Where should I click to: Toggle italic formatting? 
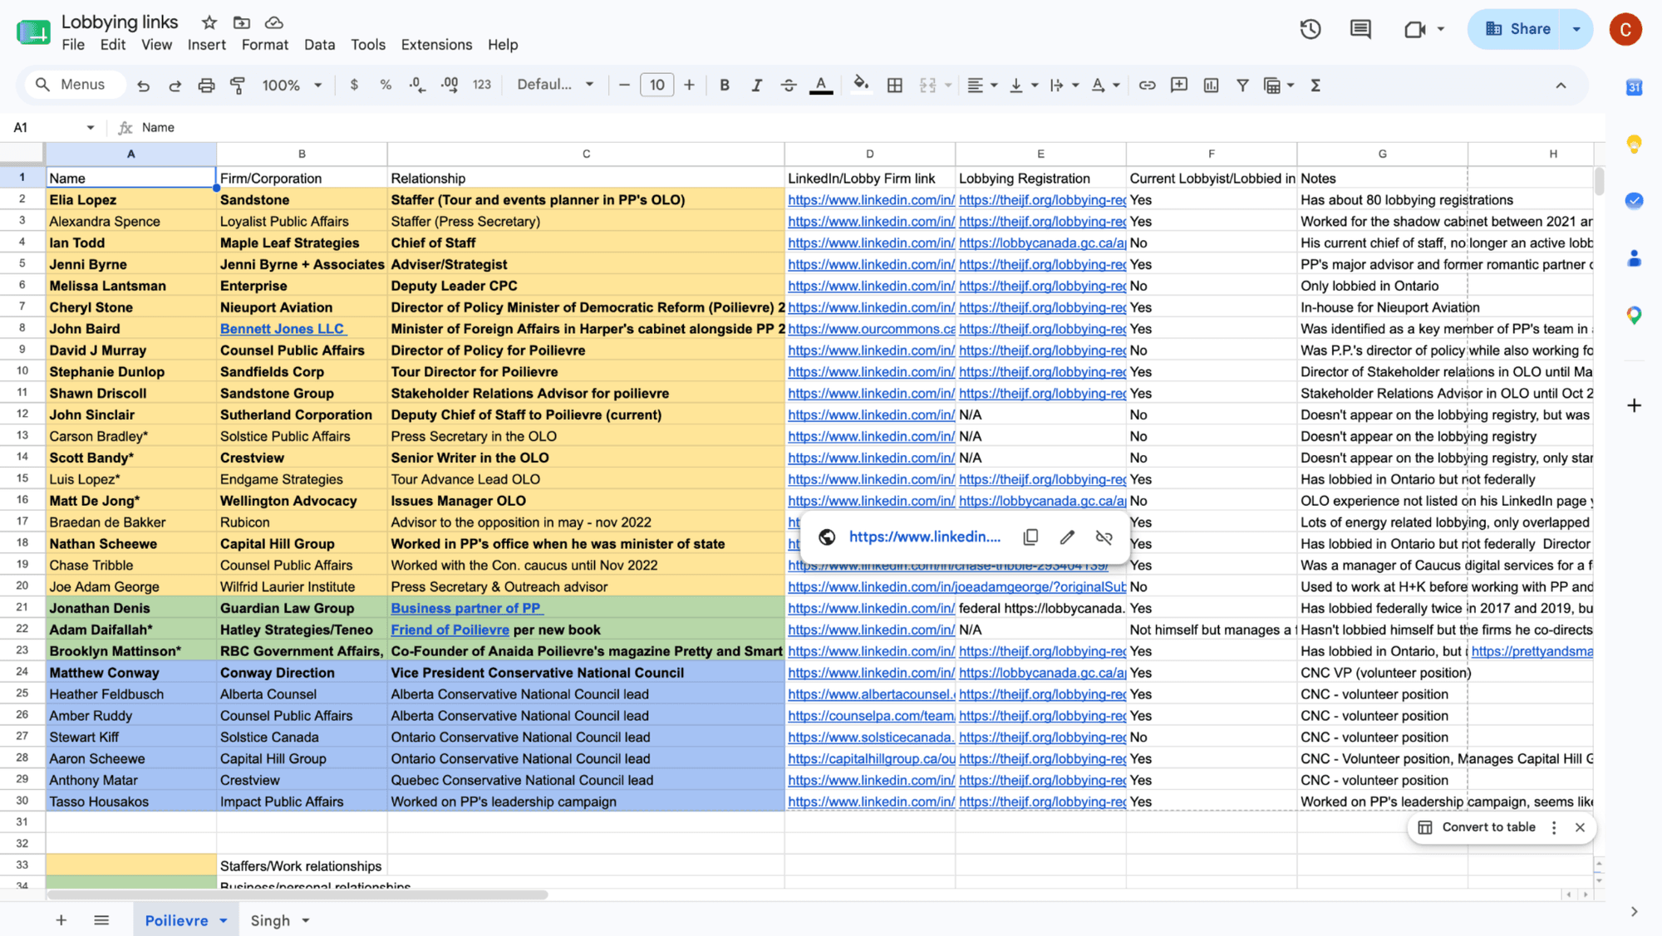756,85
